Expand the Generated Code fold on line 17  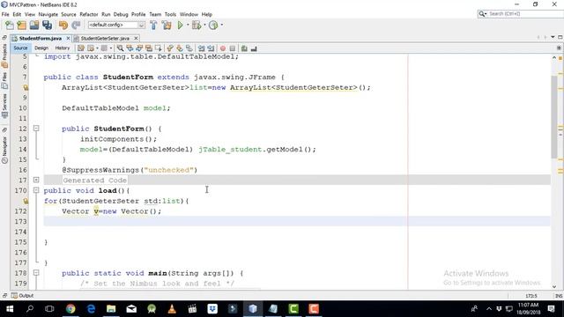point(36,180)
